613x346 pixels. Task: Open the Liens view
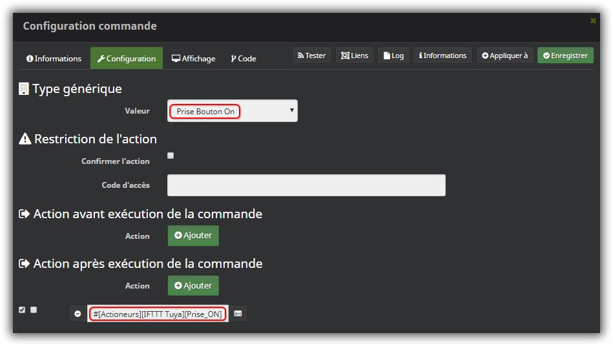(x=355, y=56)
